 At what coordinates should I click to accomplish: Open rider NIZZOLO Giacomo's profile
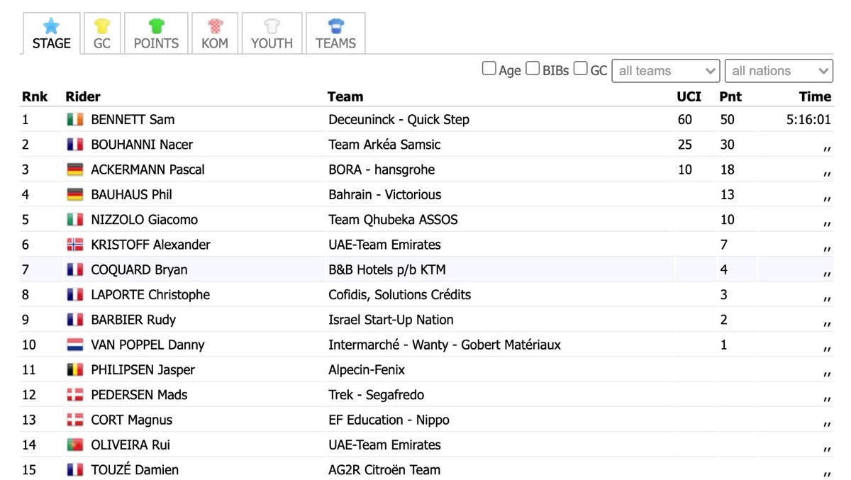click(145, 220)
